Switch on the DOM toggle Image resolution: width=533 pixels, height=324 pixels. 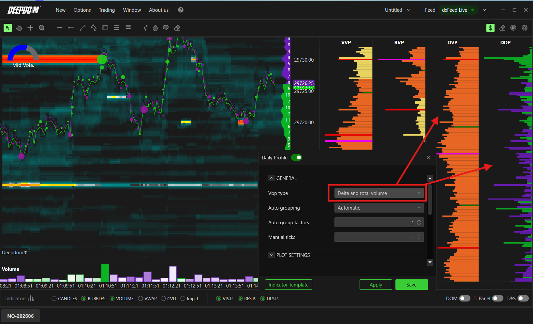click(465, 299)
